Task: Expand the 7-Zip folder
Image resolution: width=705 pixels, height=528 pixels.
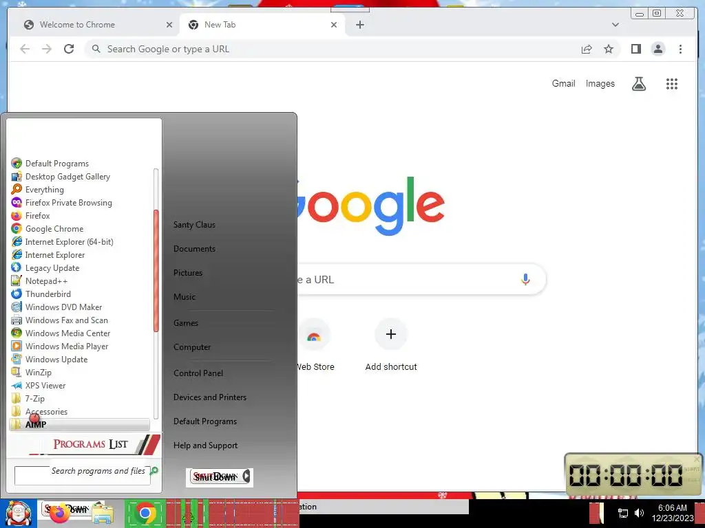Action: tap(28, 398)
